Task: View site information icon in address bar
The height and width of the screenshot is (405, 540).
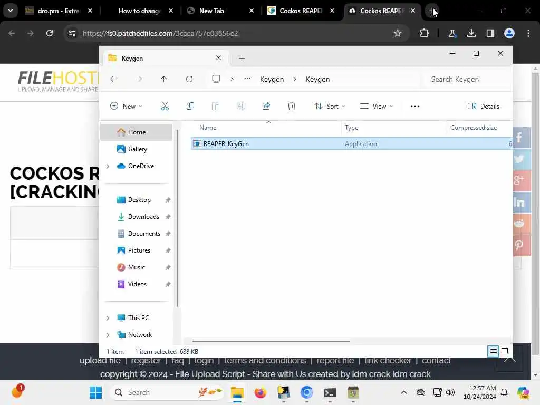Action: point(72,33)
